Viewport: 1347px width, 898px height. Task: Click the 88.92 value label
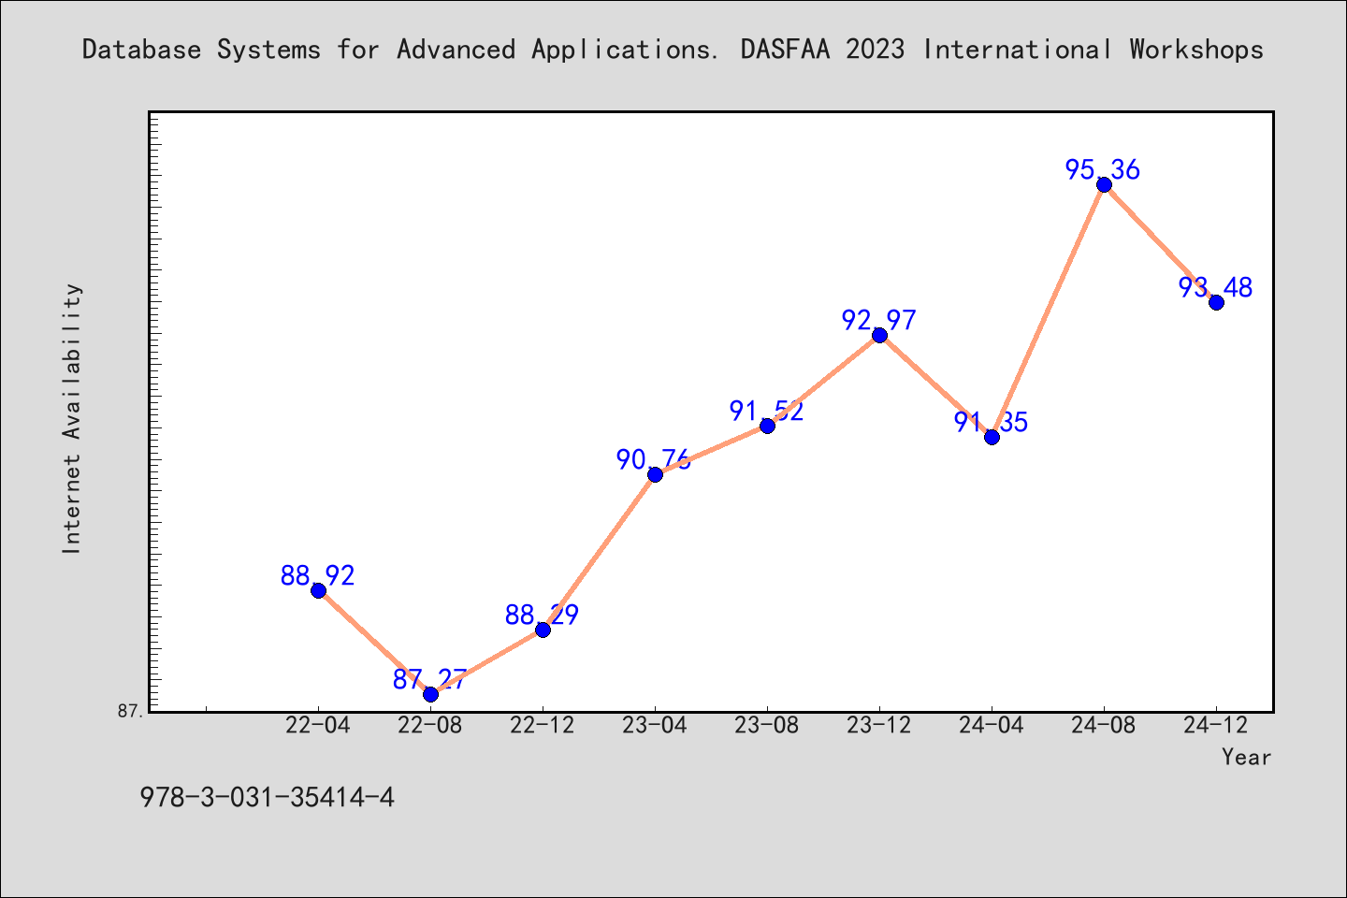[x=318, y=575]
